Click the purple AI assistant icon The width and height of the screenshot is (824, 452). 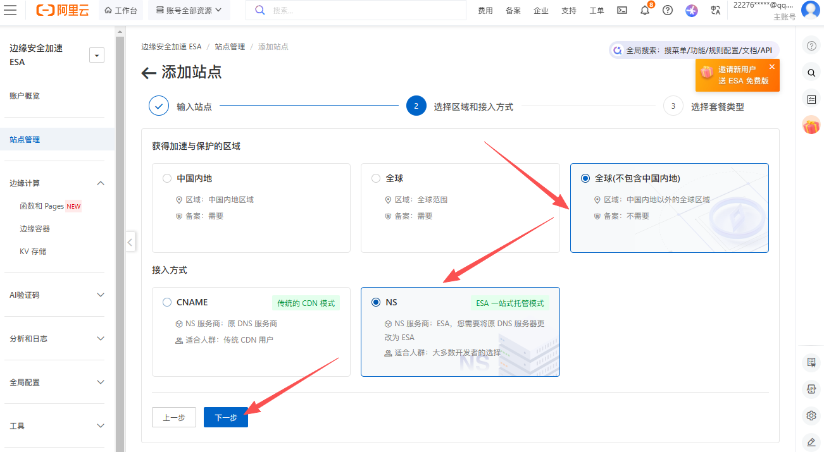point(691,10)
